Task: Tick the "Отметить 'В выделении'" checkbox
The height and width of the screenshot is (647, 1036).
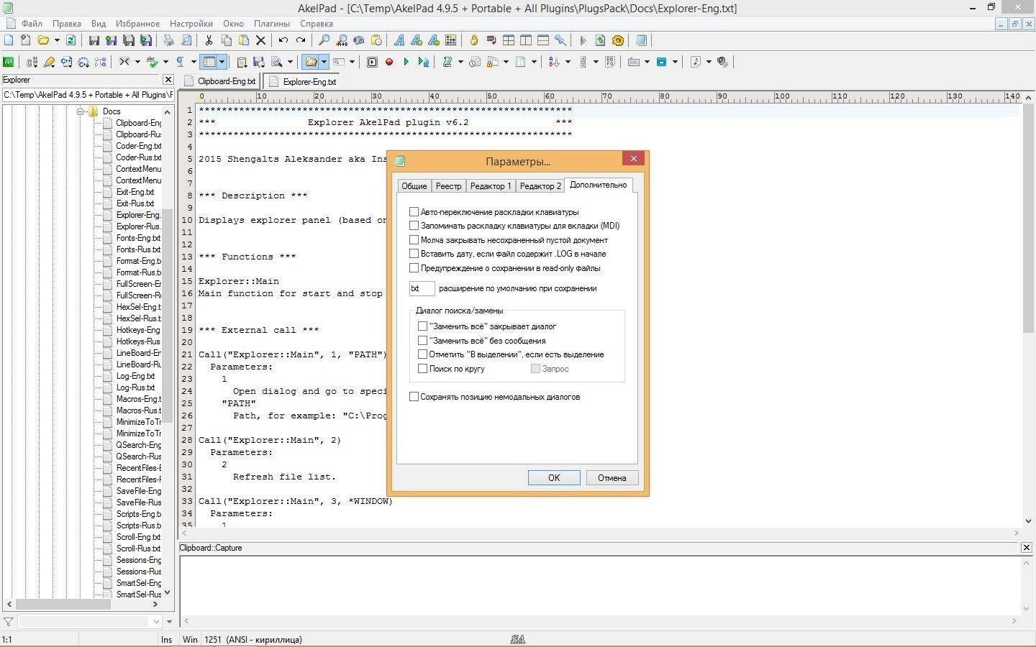Action: 422,354
